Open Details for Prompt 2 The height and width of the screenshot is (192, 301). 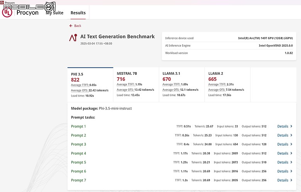pos(285,135)
